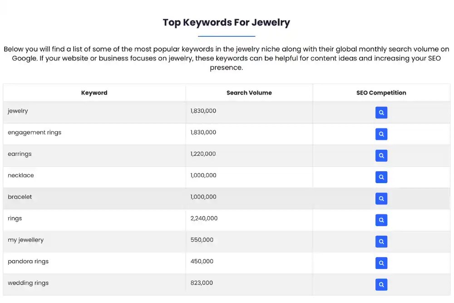The image size is (454, 303).
Task: Click the search icon for jewelry keyword
Action: coord(381,112)
